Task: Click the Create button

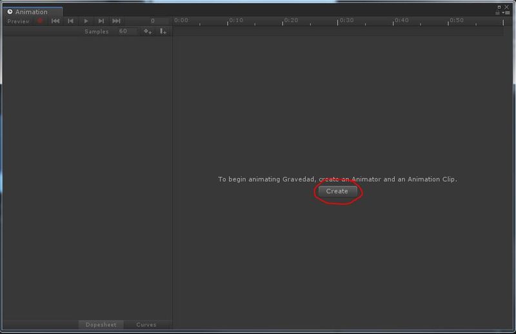Action: tap(337, 192)
